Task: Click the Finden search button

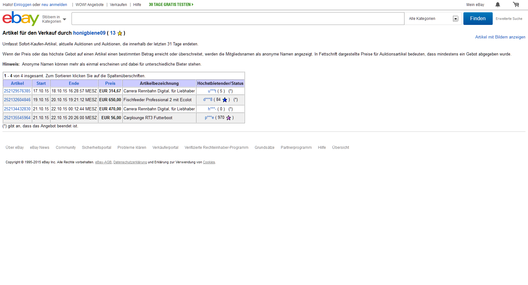Action: point(478,19)
